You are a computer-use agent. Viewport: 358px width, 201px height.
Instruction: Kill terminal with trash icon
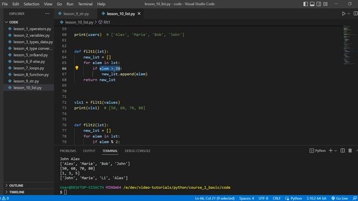click(350, 151)
